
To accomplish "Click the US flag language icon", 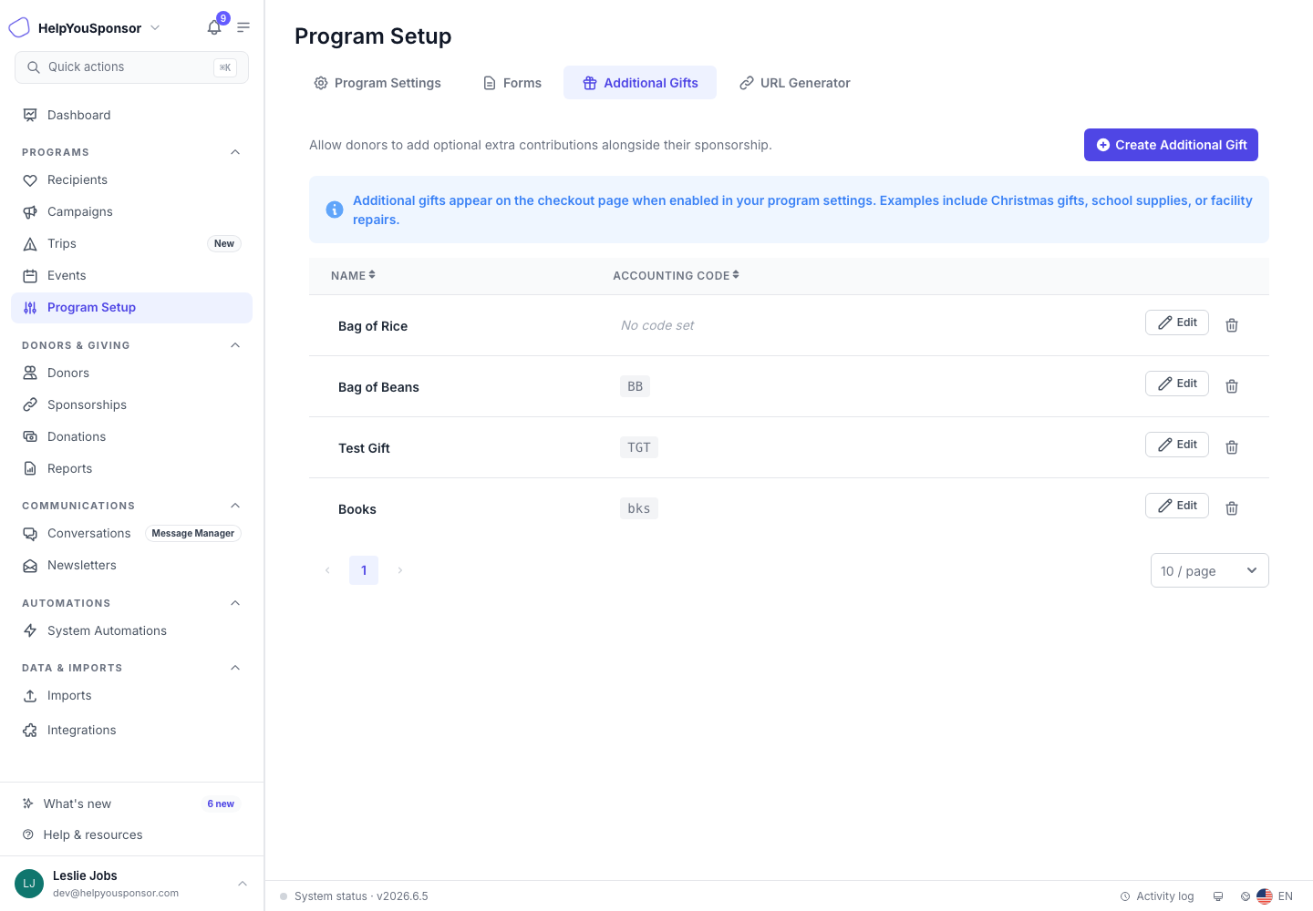I will tap(1265, 896).
